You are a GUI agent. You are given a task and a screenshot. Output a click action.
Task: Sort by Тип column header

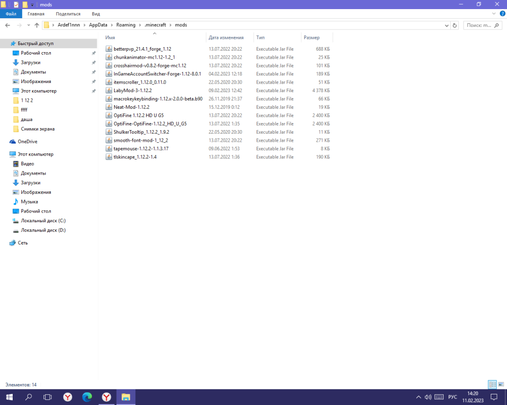tap(277, 37)
